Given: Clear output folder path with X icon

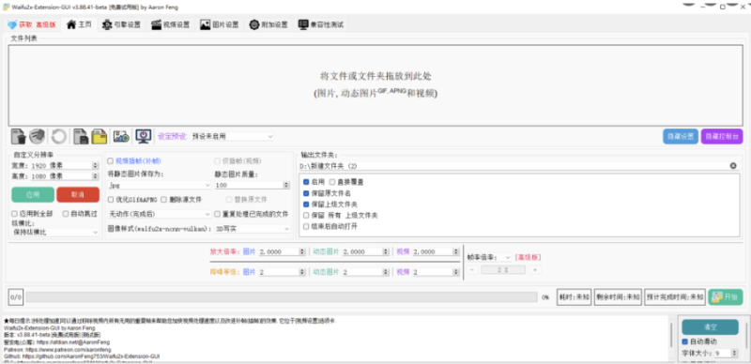Looking at the screenshot, I should point(733,166).
